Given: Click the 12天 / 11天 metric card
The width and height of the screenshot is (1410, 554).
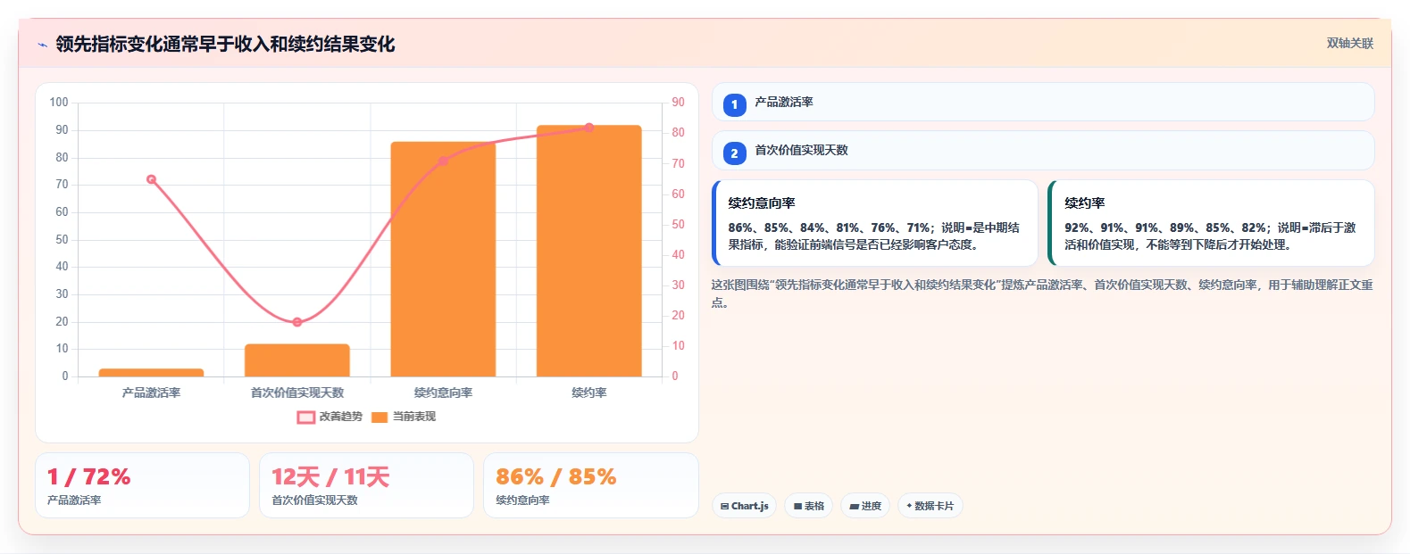Looking at the screenshot, I should (x=366, y=485).
